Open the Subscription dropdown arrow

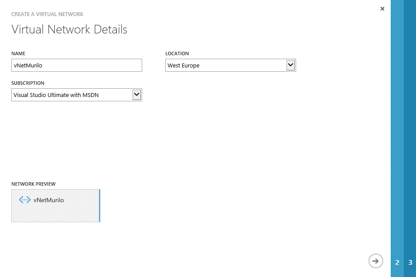[x=137, y=95]
